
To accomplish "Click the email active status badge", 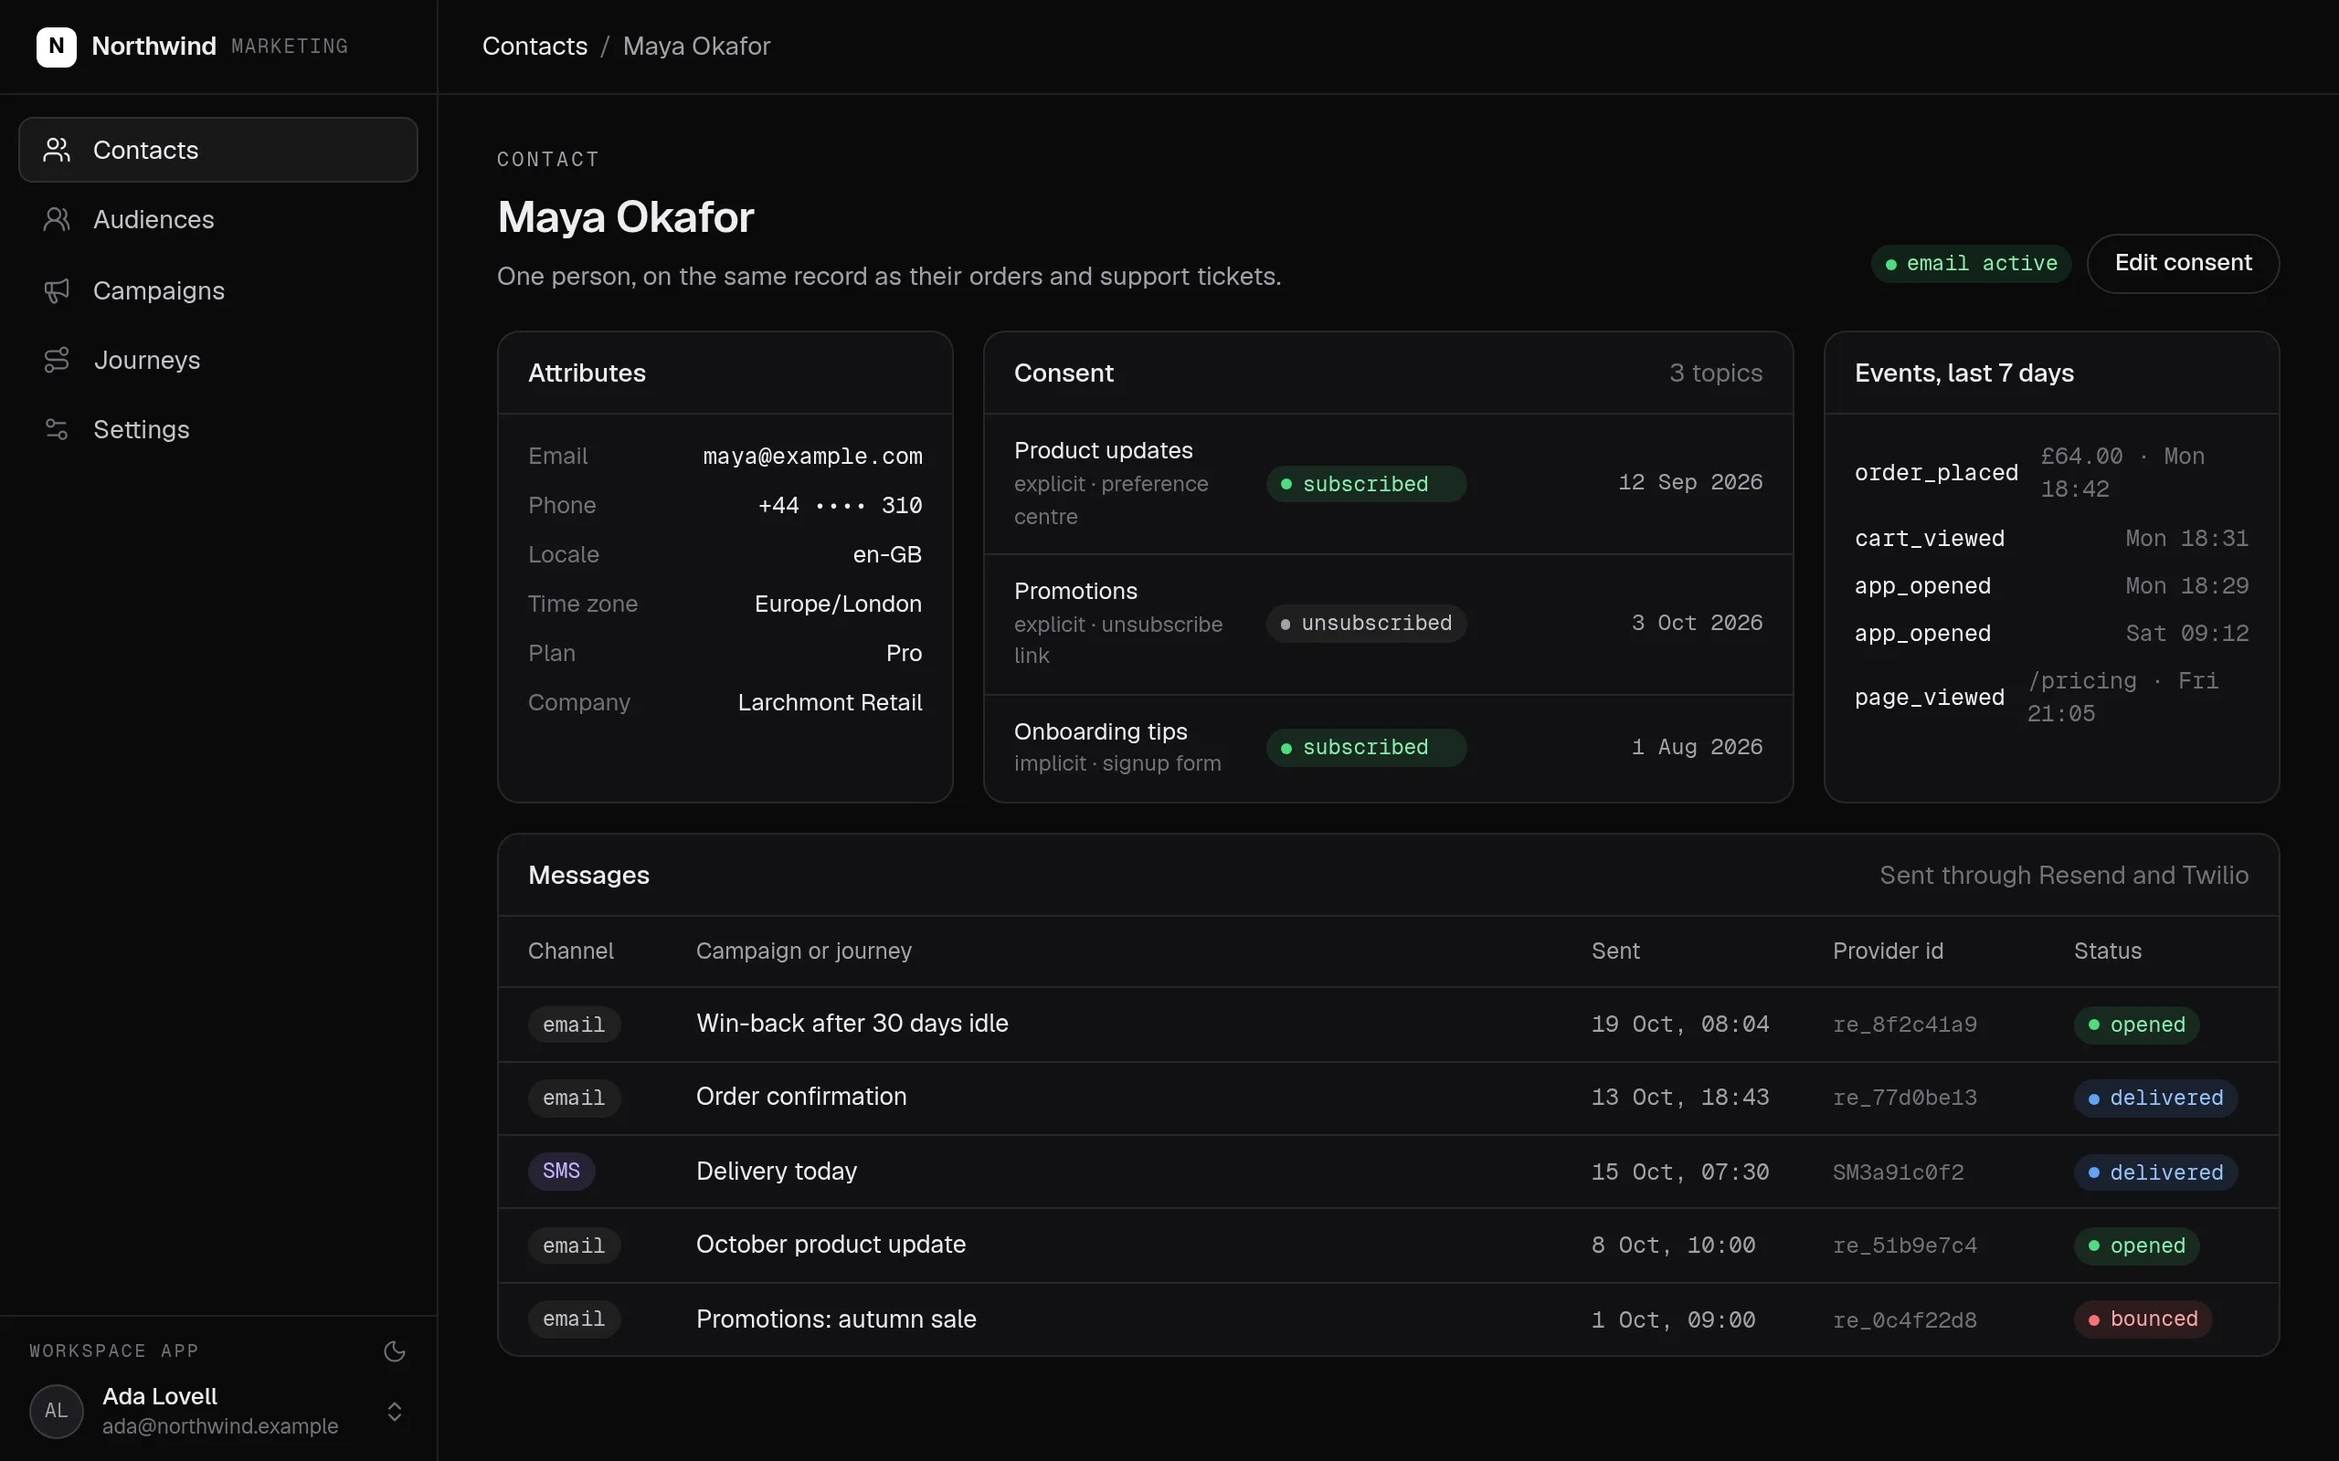I will [x=1971, y=264].
